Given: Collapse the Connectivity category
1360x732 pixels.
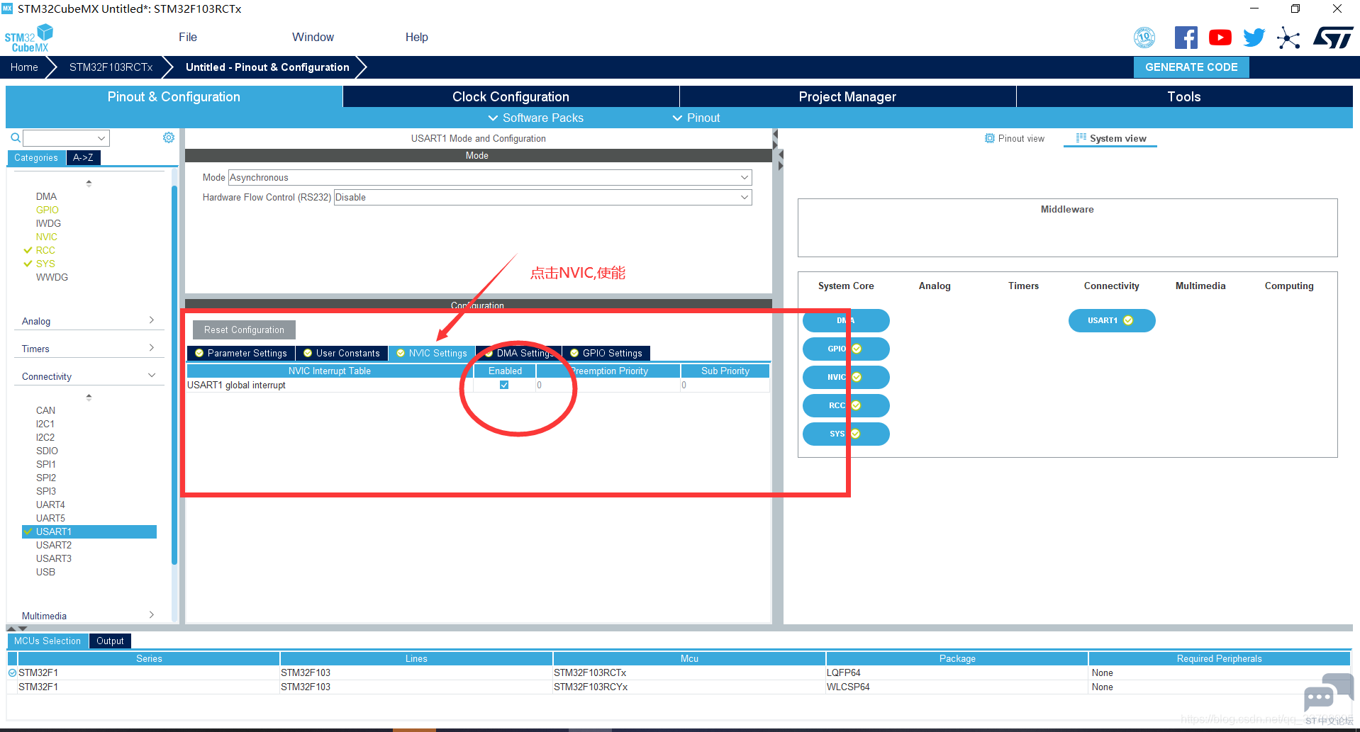Looking at the screenshot, I should 89,376.
